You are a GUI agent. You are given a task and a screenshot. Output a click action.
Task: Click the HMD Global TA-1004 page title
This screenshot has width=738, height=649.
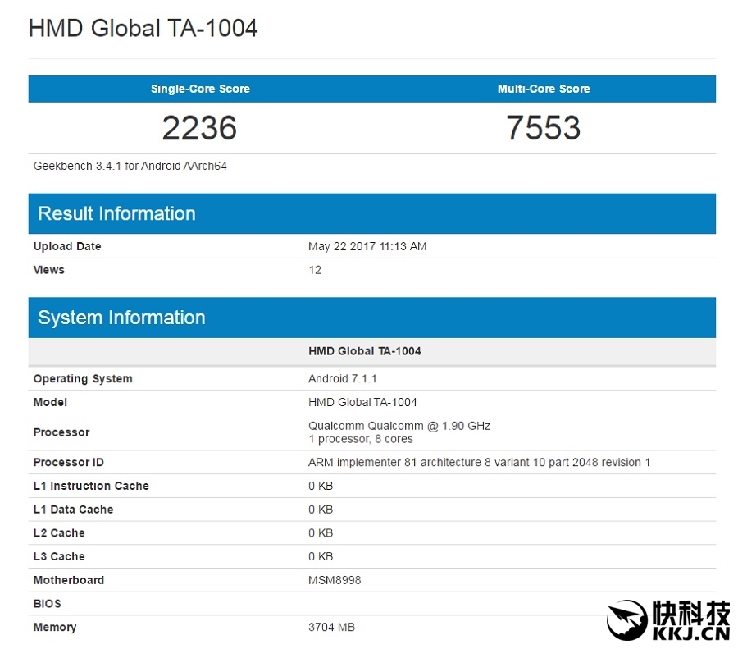tap(143, 28)
